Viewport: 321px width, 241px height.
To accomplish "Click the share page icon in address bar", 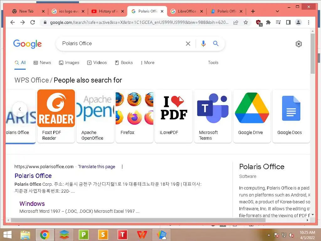I will [236, 22].
